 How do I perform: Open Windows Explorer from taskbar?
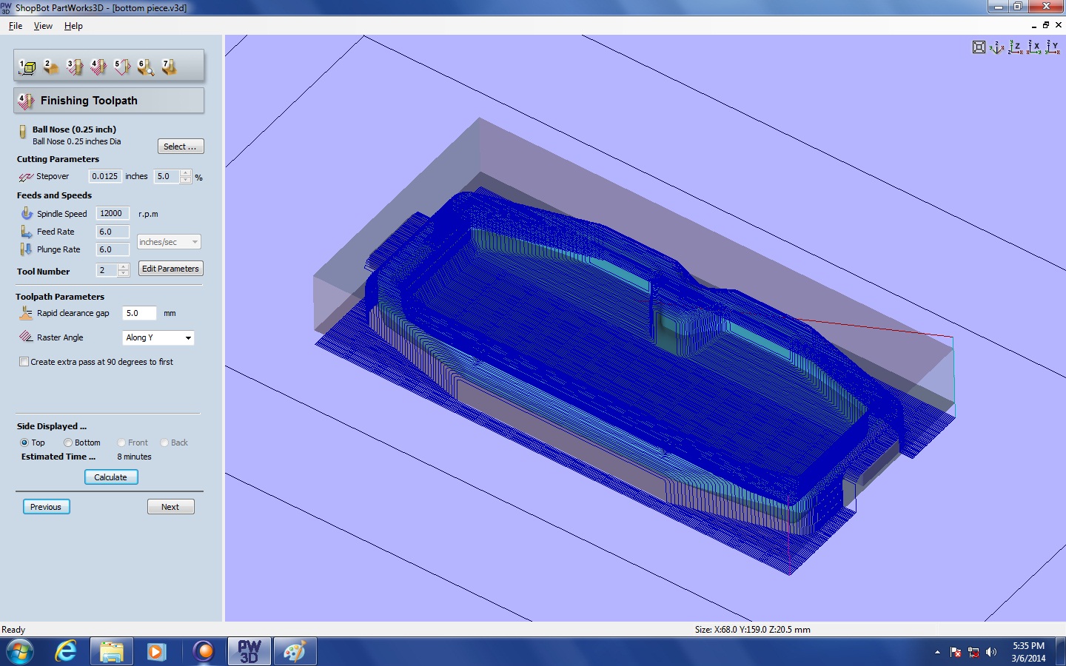(111, 651)
